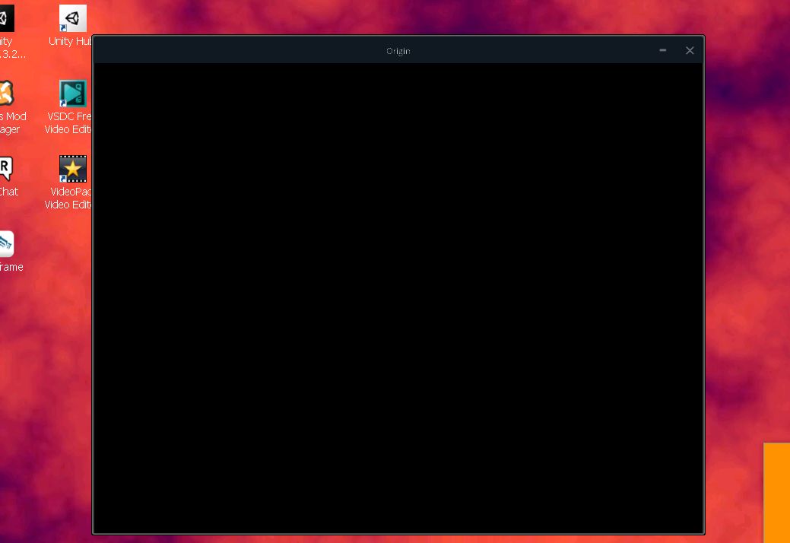Open VSDC Free Video Editor
The width and height of the screenshot is (790, 543).
[x=72, y=93]
